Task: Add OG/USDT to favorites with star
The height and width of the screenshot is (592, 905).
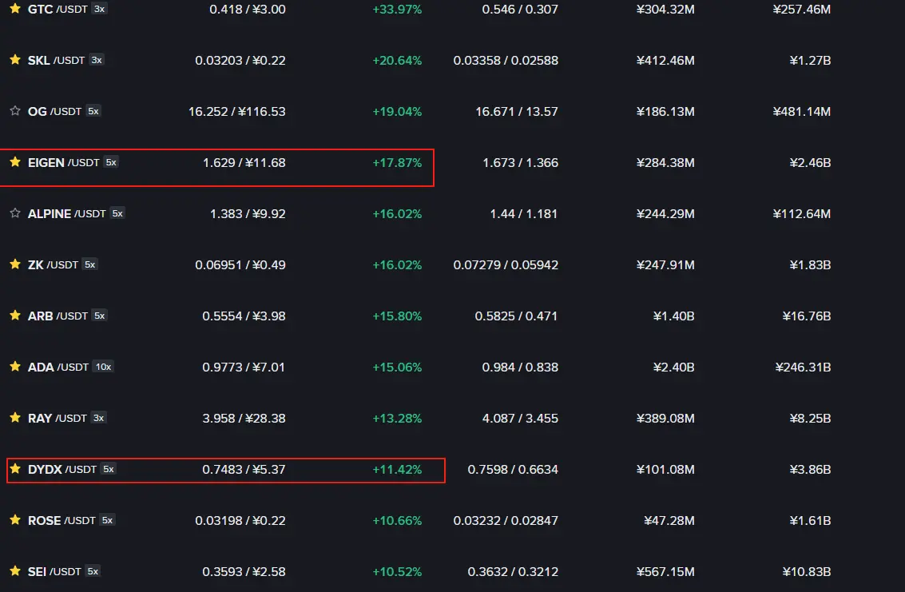Action: point(15,111)
